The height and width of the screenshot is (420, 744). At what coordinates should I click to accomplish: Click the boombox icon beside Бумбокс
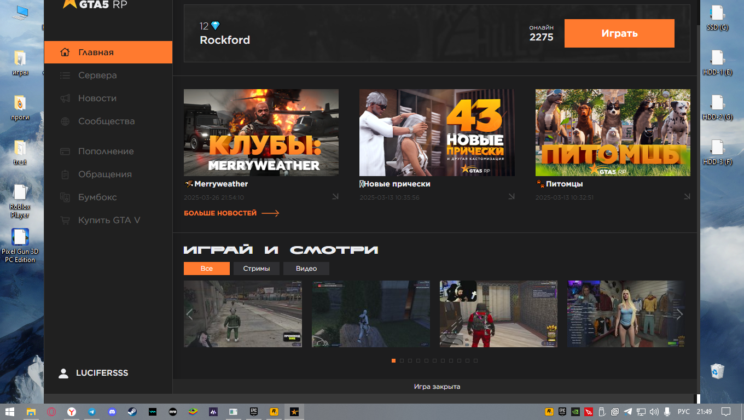pyautogui.click(x=65, y=197)
